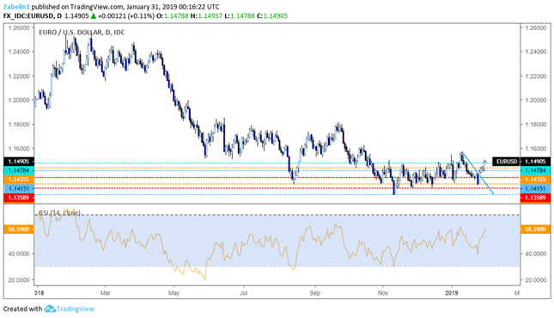Select the black 1.14905 price label on left axis
The image size is (554, 318).
pyautogui.click(x=19, y=162)
